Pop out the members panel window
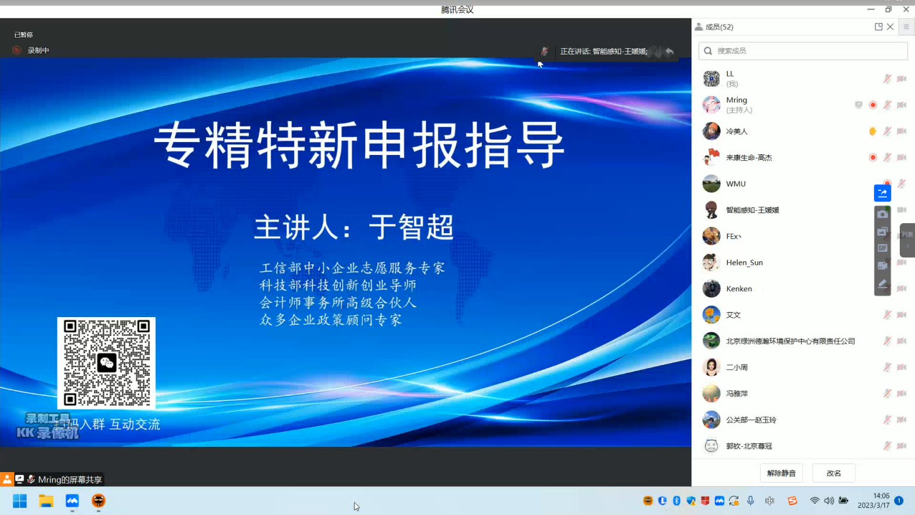The height and width of the screenshot is (515, 915). [x=878, y=27]
